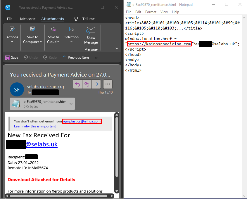Go to Previous Item
This screenshot has width=247, height=199.
pos(76,58)
